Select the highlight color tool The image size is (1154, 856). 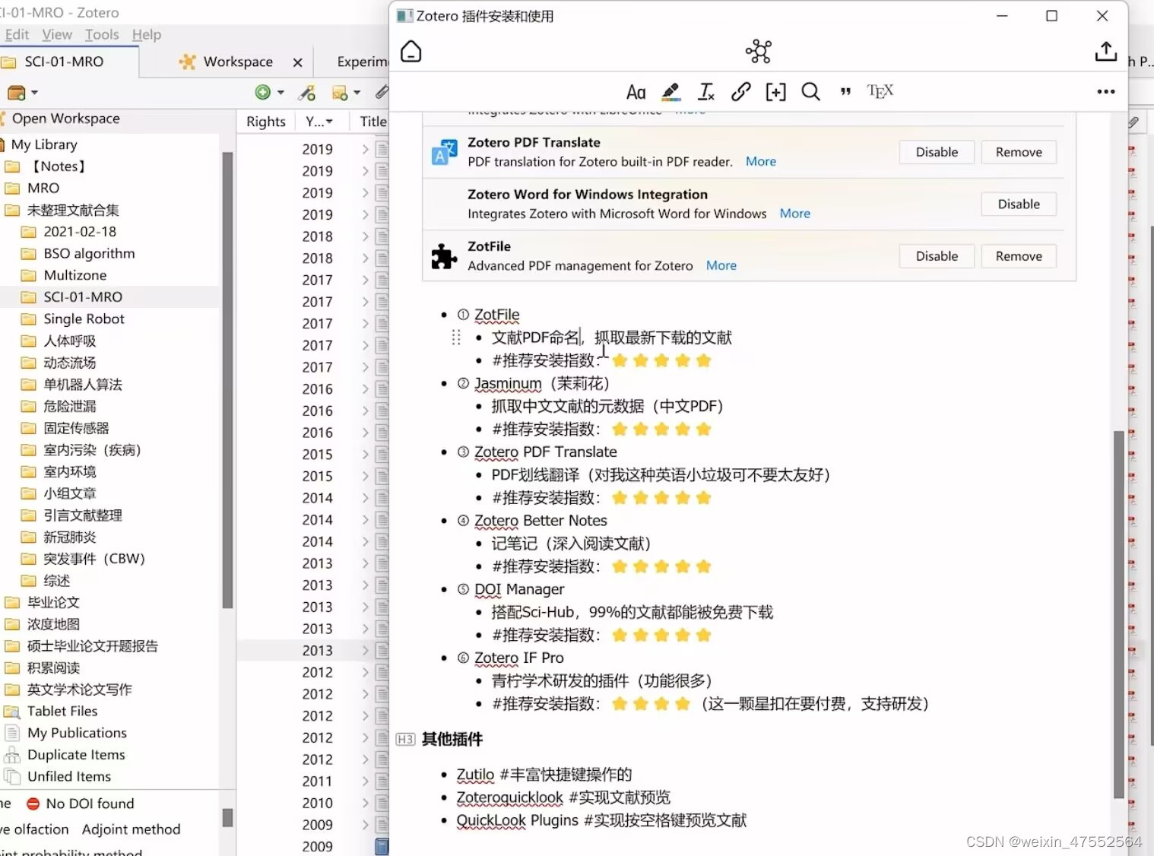671,92
